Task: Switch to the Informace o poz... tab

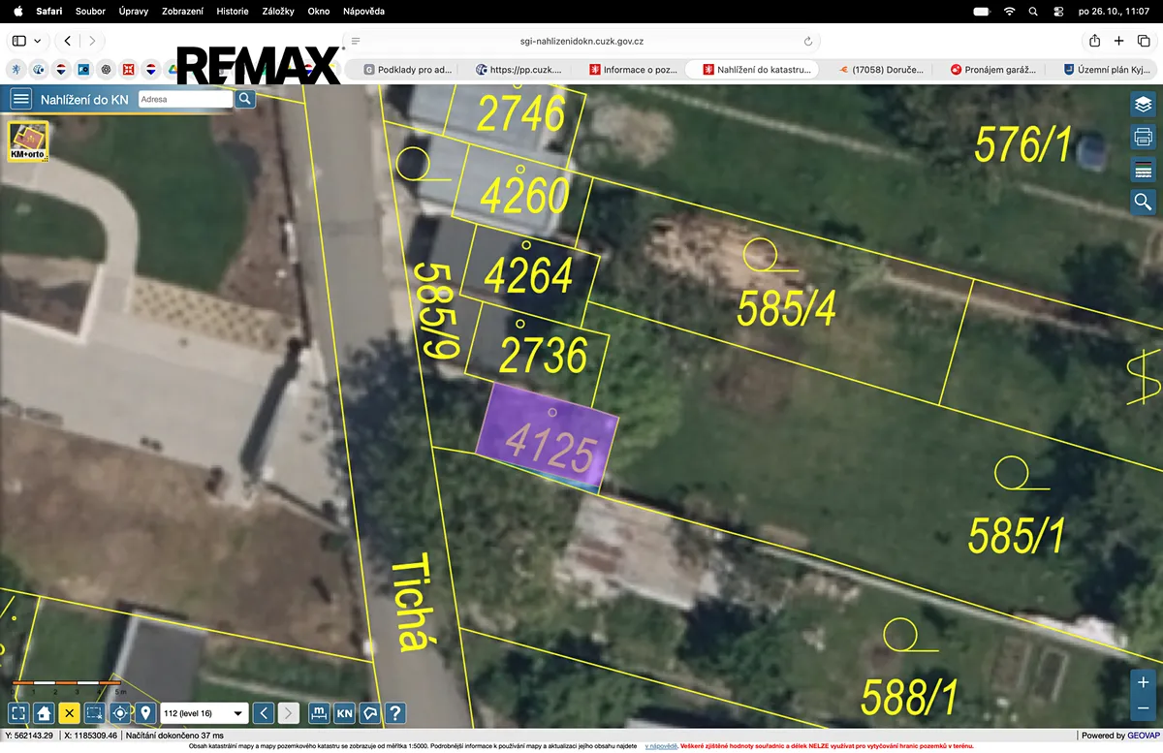Action: (x=633, y=70)
